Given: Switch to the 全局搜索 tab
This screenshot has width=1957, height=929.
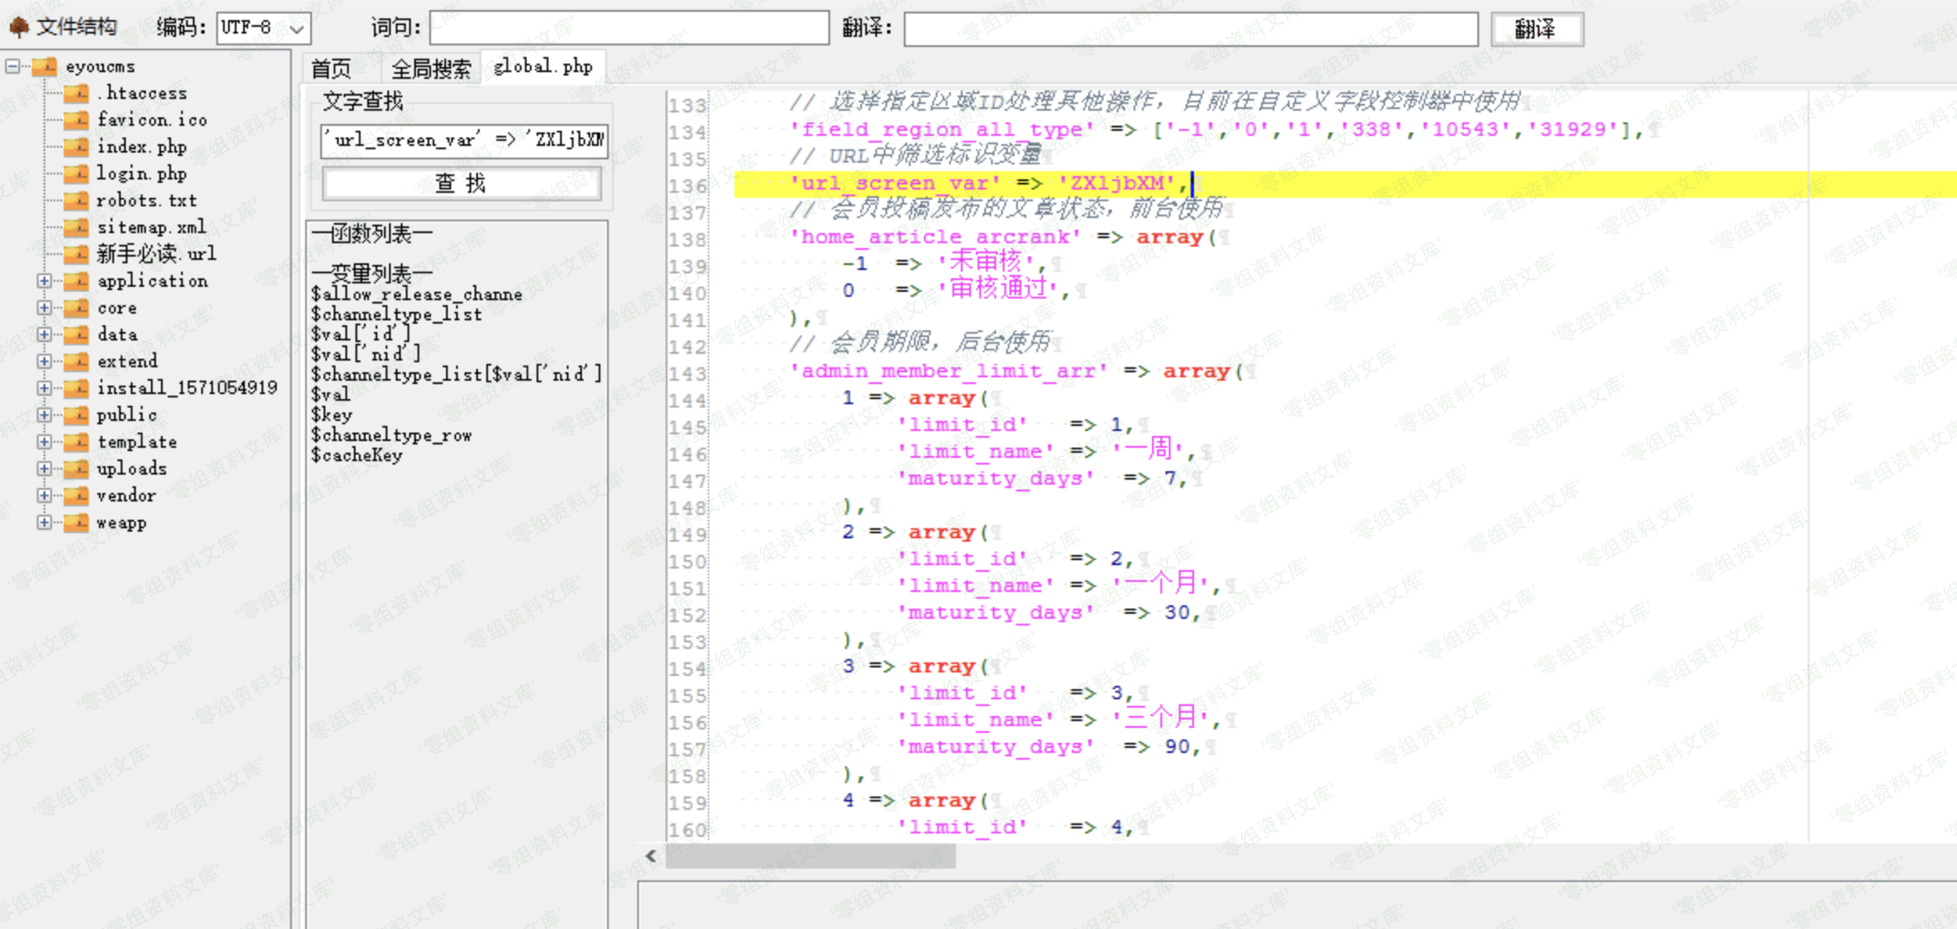Looking at the screenshot, I should (x=431, y=68).
